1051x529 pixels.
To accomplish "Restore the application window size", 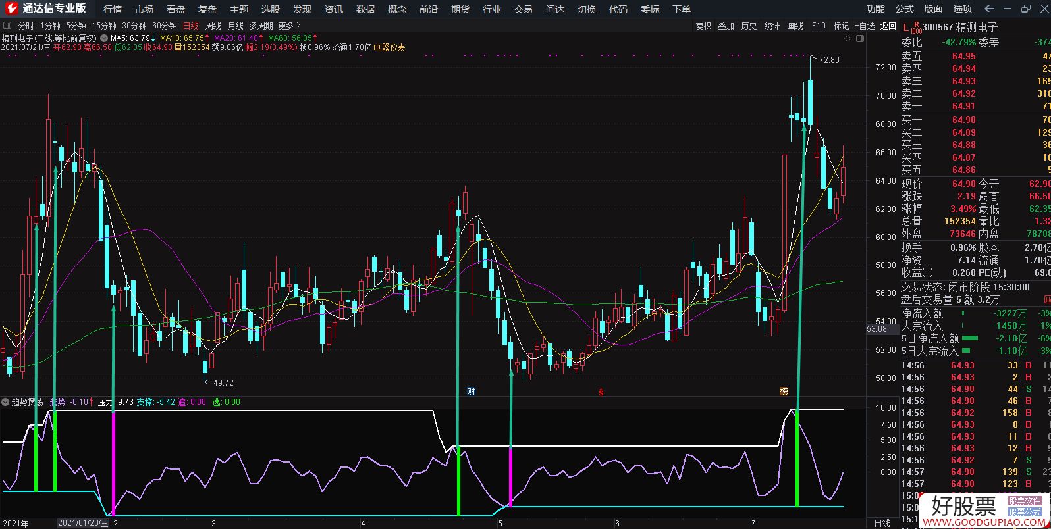I will click(x=1026, y=9).
